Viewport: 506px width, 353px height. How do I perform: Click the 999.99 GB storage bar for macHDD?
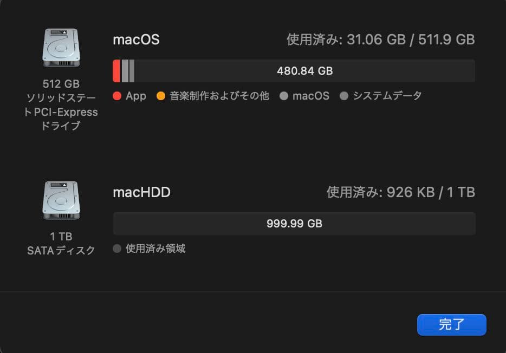tap(293, 223)
